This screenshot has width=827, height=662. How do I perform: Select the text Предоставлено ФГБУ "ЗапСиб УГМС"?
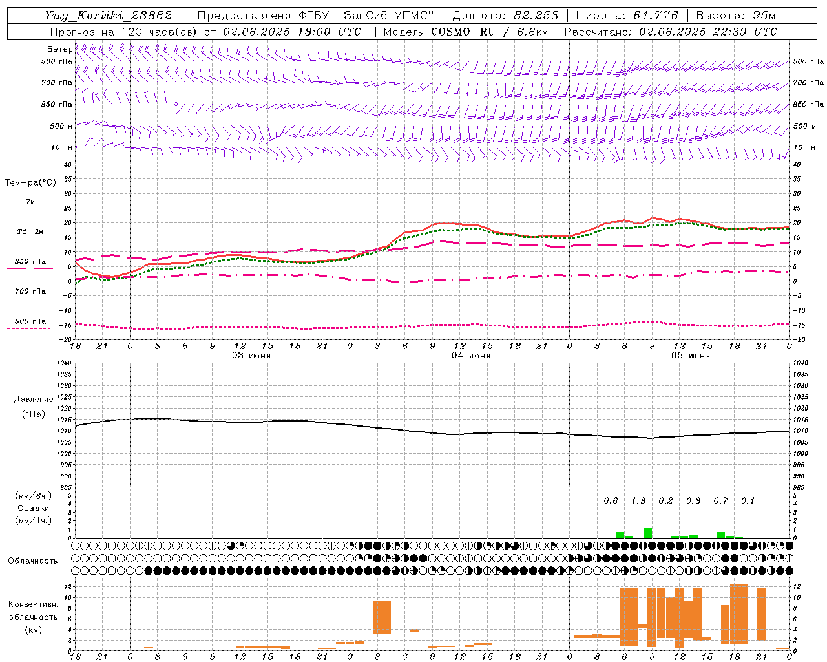[x=315, y=16]
